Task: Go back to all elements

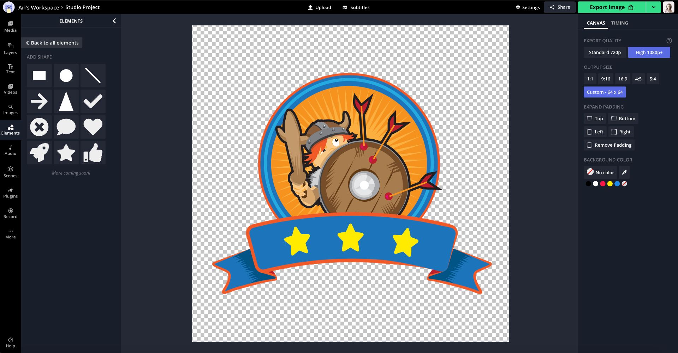Action: coord(52,43)
